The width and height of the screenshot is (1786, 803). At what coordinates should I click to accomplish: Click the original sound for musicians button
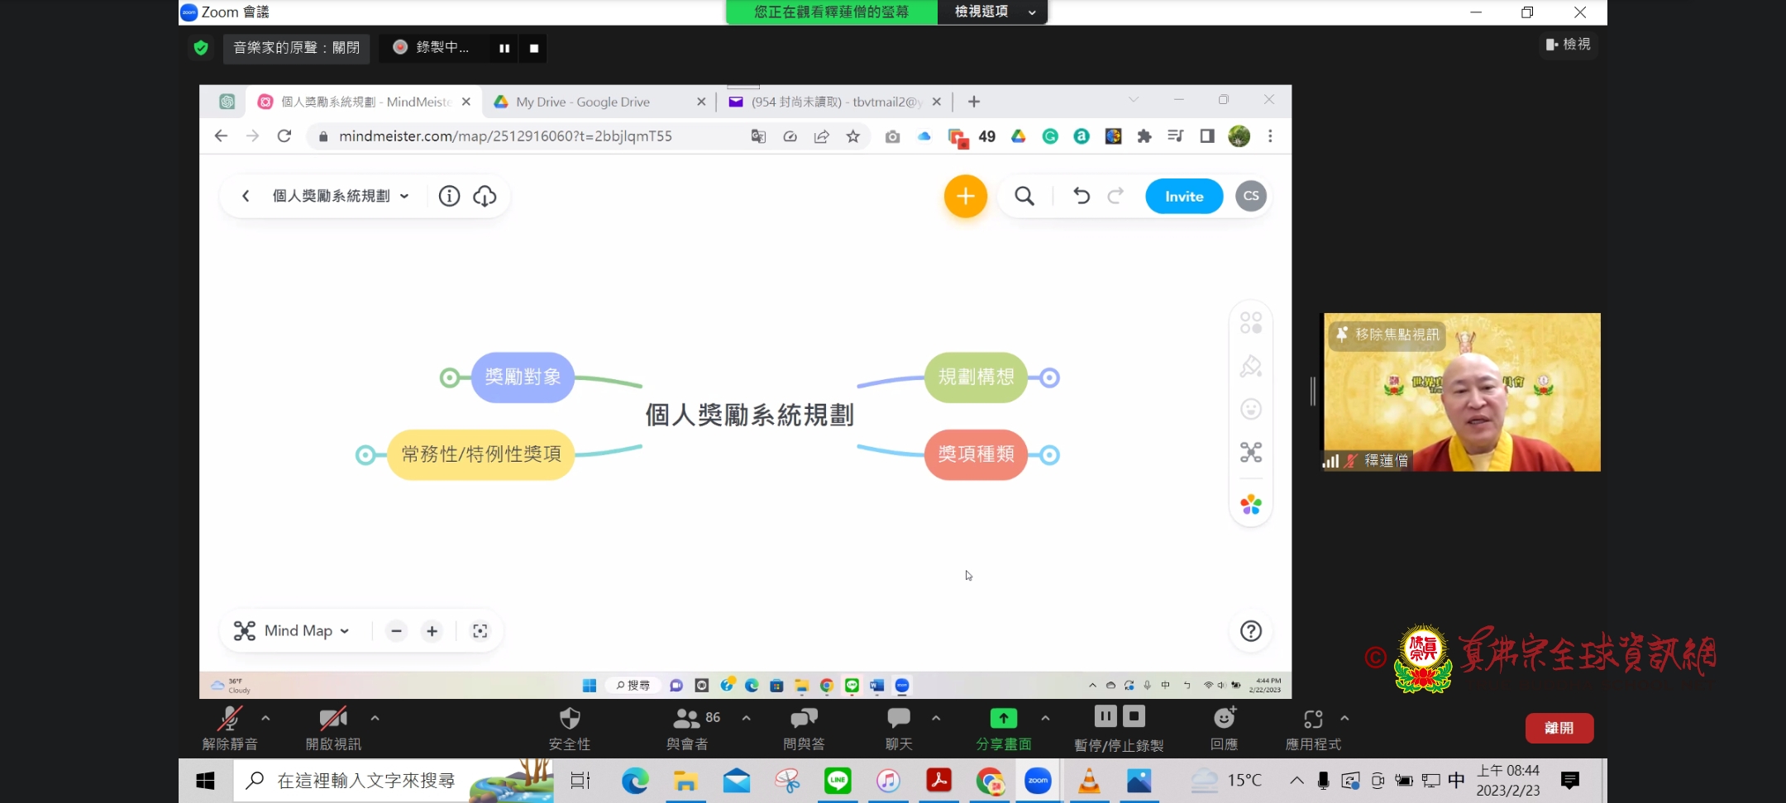pyautogui.click(x=296, y=48)
